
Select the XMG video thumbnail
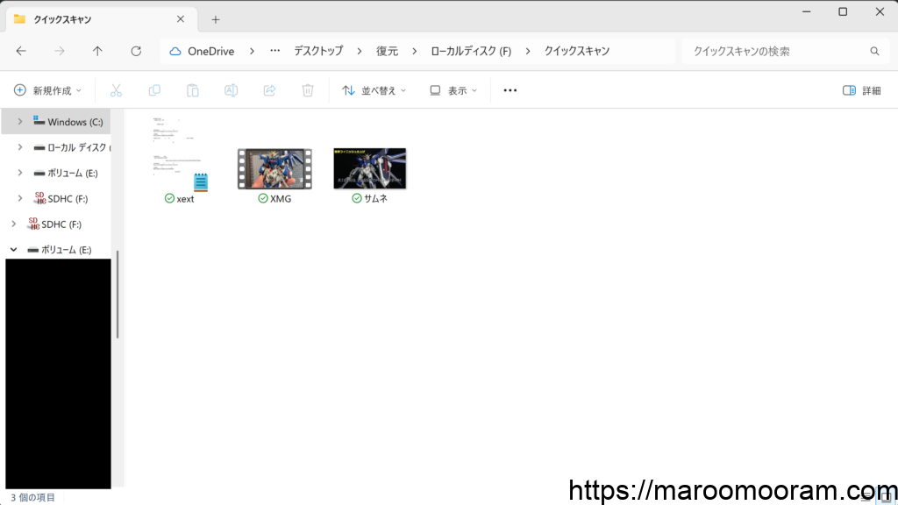pyautogui.click(x=274, y=168)
